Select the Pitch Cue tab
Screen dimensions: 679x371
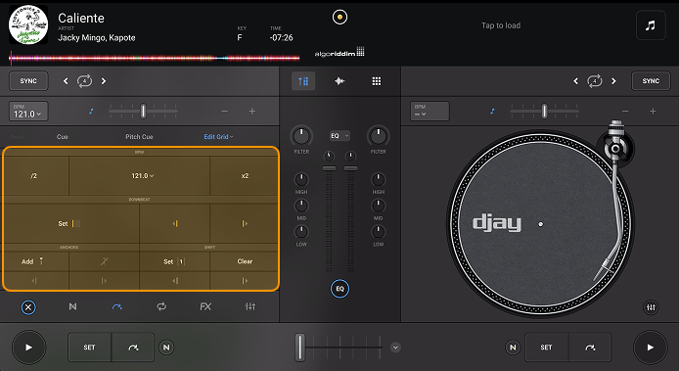click(140, 136)
